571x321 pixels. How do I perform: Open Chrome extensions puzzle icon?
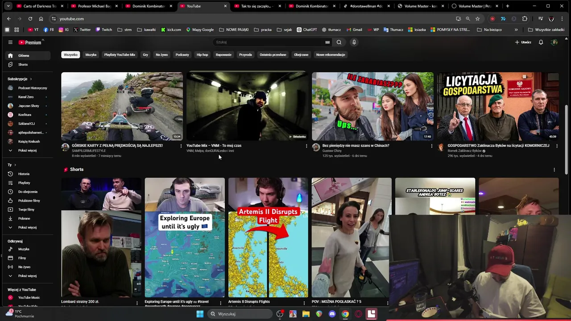pos(525,19)
